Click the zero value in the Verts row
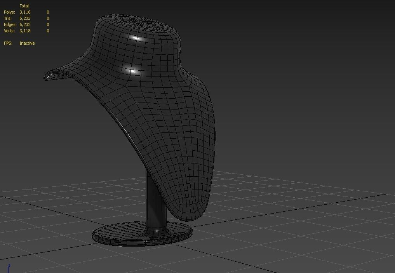 48,31
